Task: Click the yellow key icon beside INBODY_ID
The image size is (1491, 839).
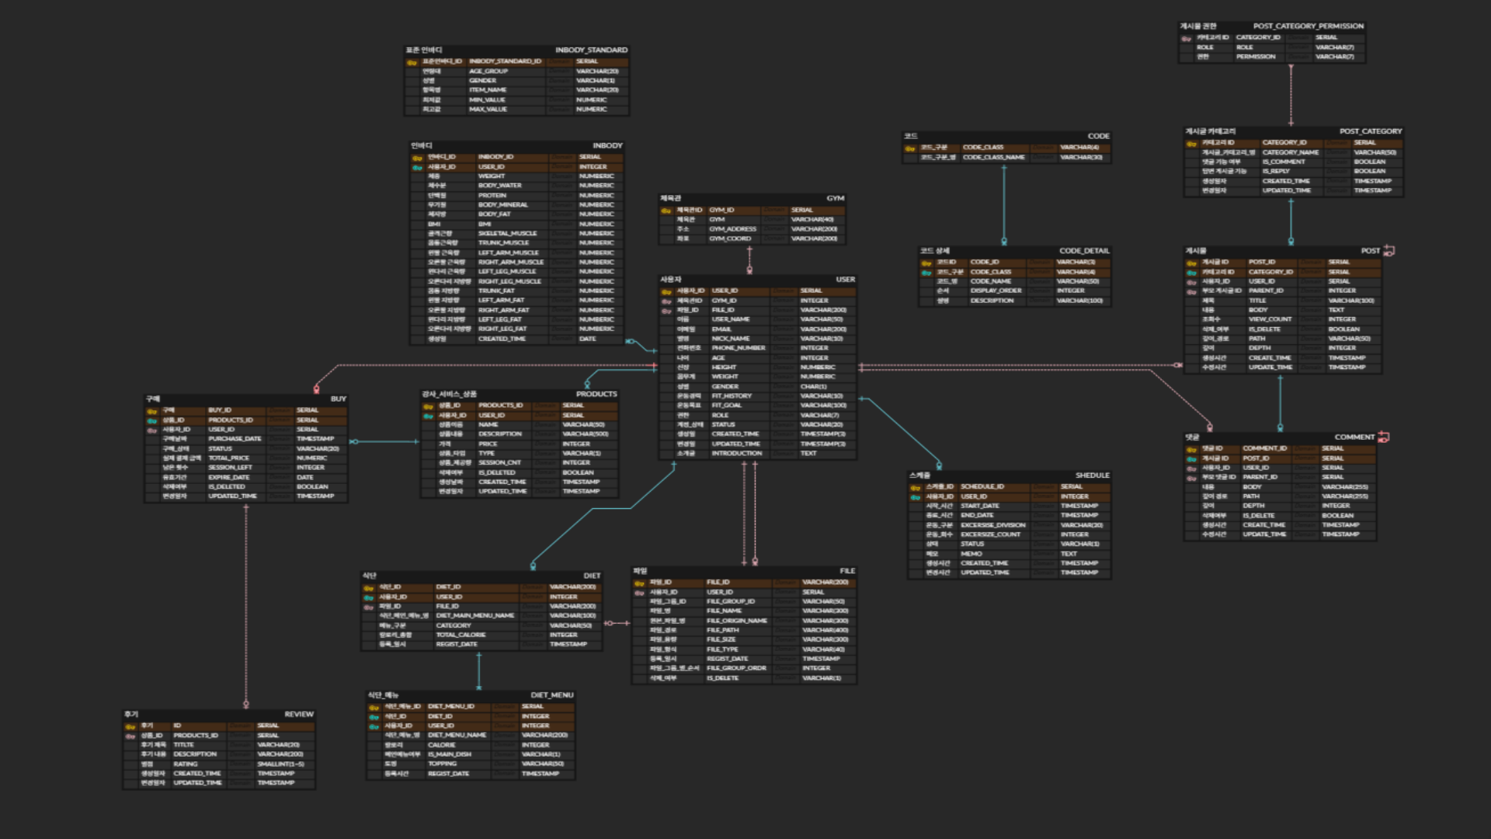Action: (417, 158)
